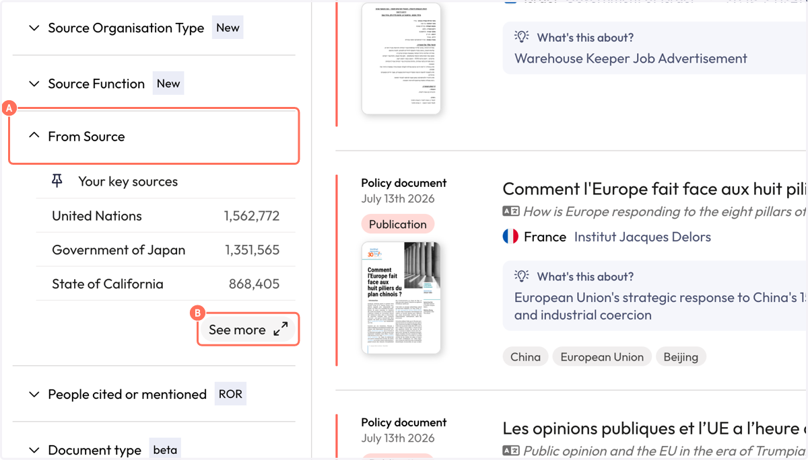Click Warehouse Keeper Job Advertisement summary text
This screenshot has height=460, width=808.
(x=631, y=59)
